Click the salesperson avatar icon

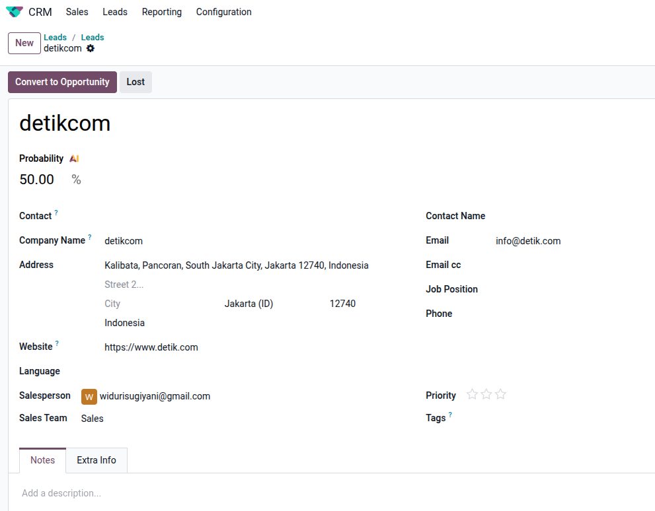89,396
